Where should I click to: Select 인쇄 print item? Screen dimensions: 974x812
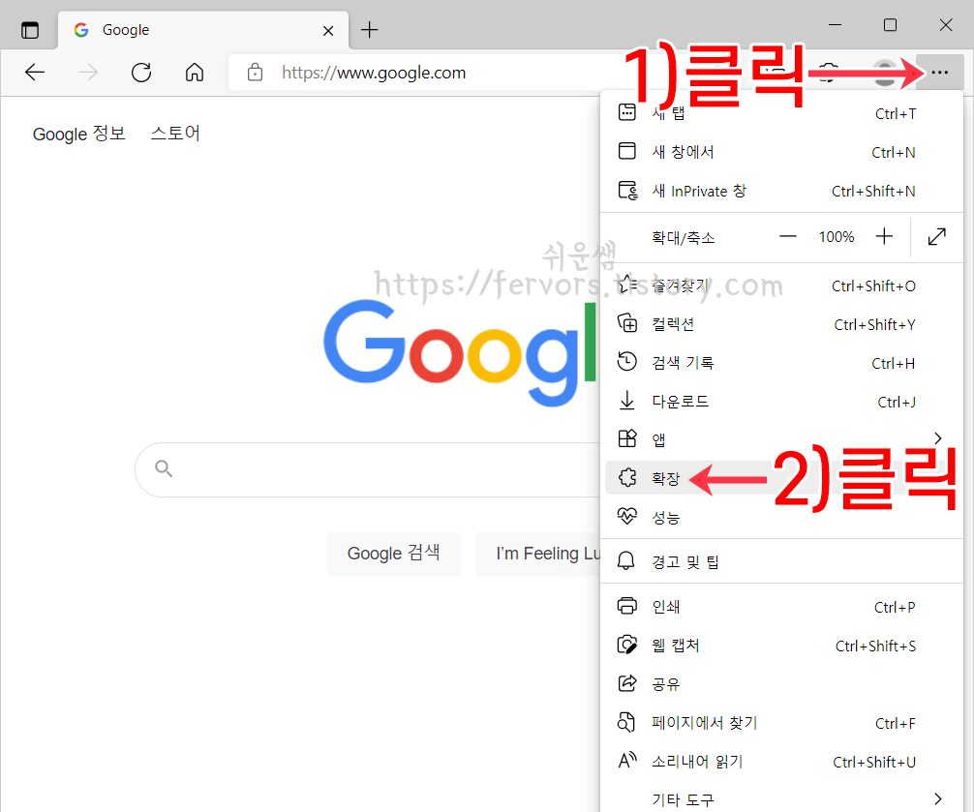(x=781, y=607)
